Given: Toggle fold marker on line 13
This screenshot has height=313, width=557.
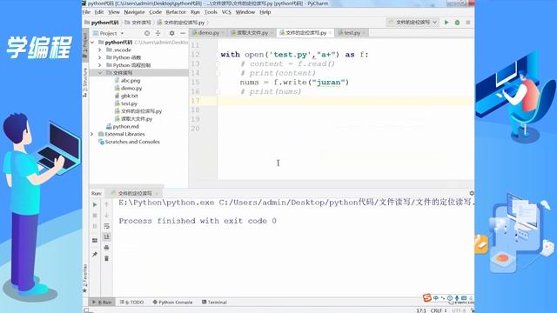Looking at the screenshot, I should [x=218, y=63].
